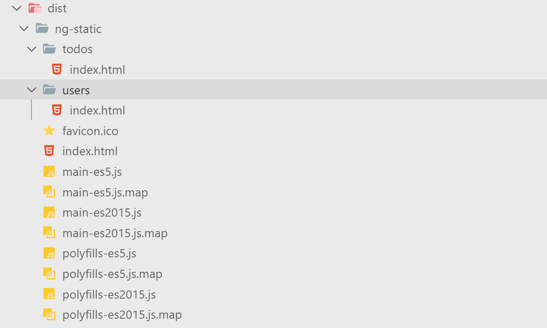Click the JS icon beside polyfills-es2015.js
547x328 pixels.
[x=49, y=294]
